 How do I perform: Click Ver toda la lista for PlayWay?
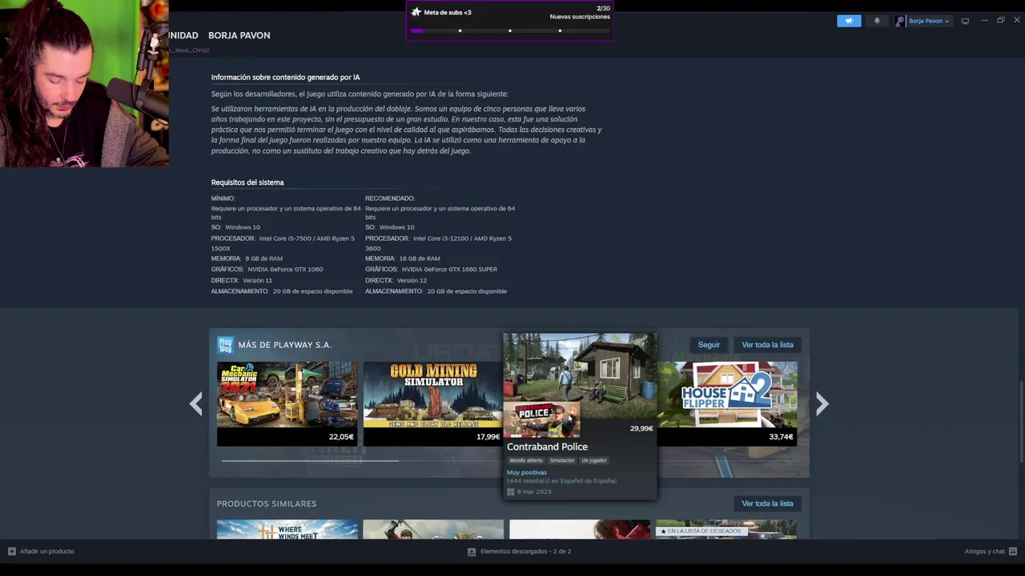pos(767,345)
